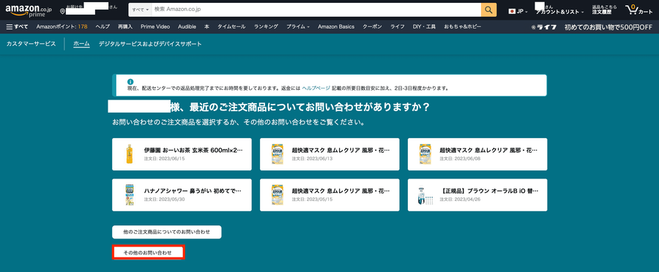This screenshot has width=659, height=272.
Task: Open the ヘルプページ link in the notice
Action: click(316, 88)
